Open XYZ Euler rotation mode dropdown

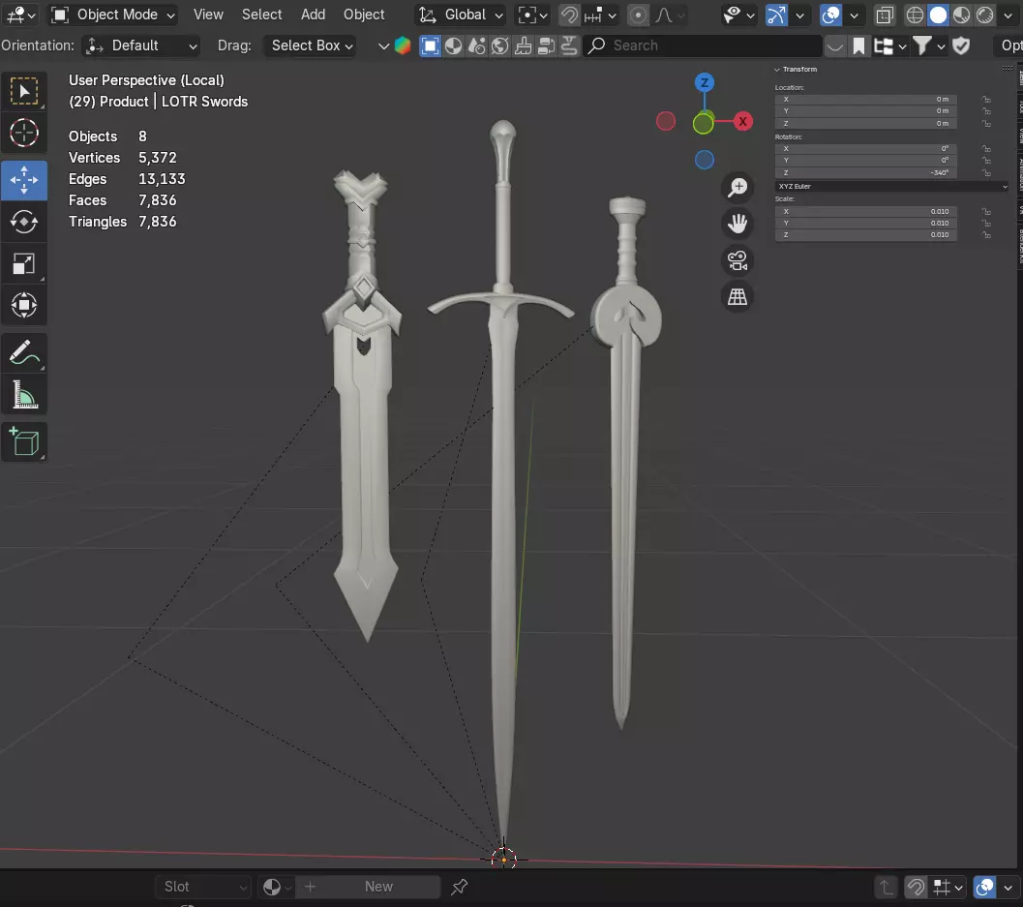(892, 187)
